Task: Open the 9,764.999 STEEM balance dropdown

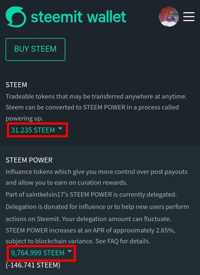Action: (x=38, y=252)
